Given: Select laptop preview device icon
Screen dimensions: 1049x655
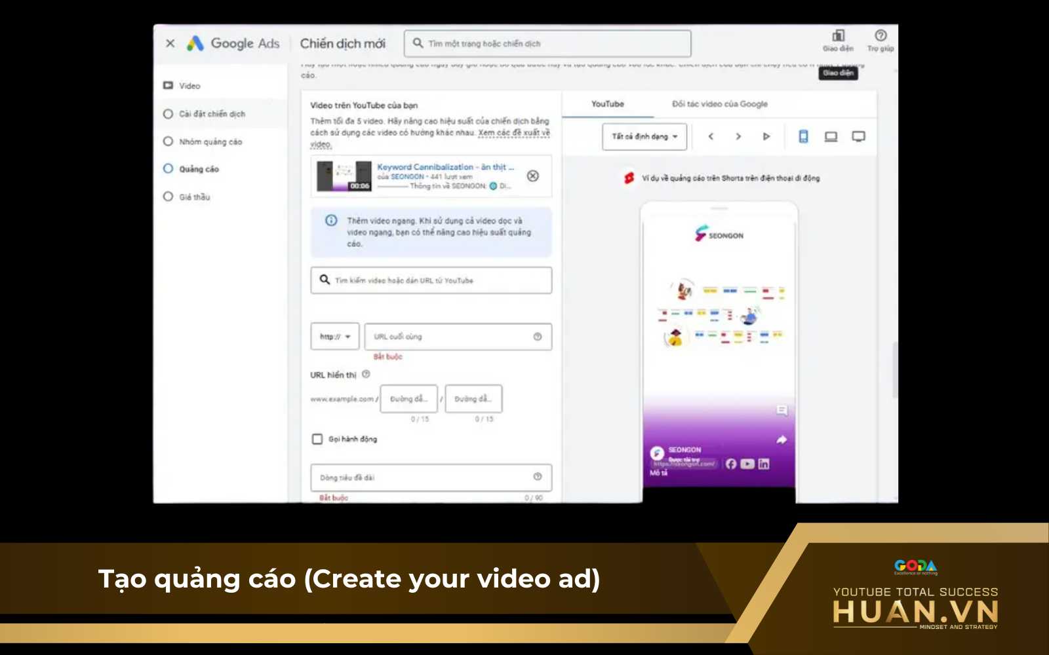Looking at the screenshot, I should [x=831, y=136].
